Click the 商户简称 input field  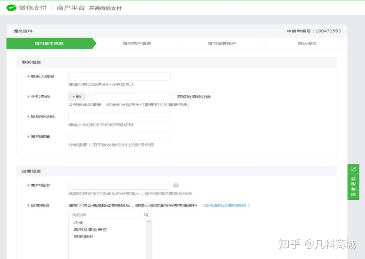(119, 185)
